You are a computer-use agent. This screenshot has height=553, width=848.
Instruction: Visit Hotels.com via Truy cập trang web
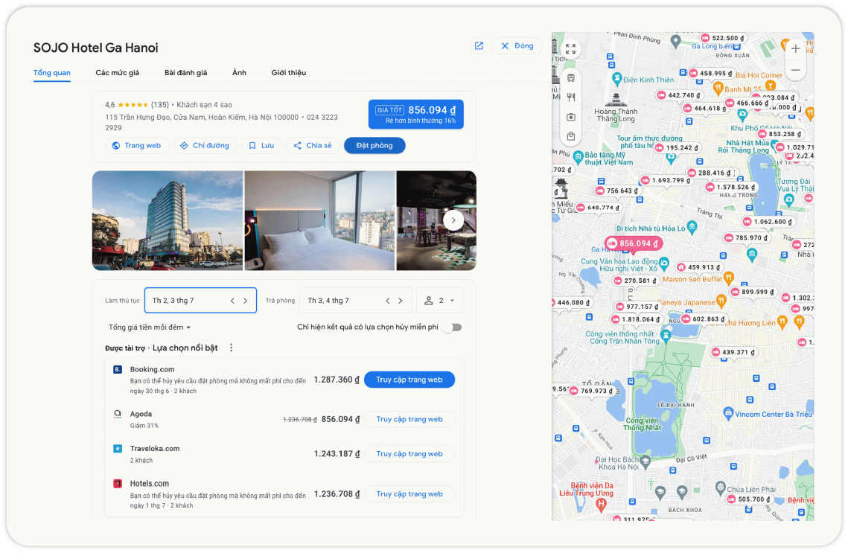[x=409, y=494]
